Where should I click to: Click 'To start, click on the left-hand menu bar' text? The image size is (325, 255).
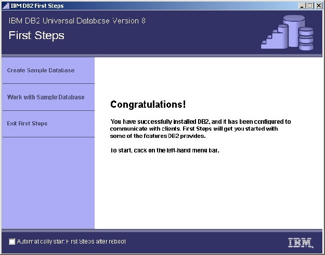point(164,150)
